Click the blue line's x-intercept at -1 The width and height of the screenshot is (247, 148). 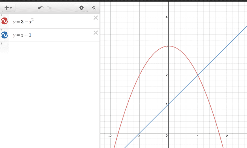click(140, 133)
